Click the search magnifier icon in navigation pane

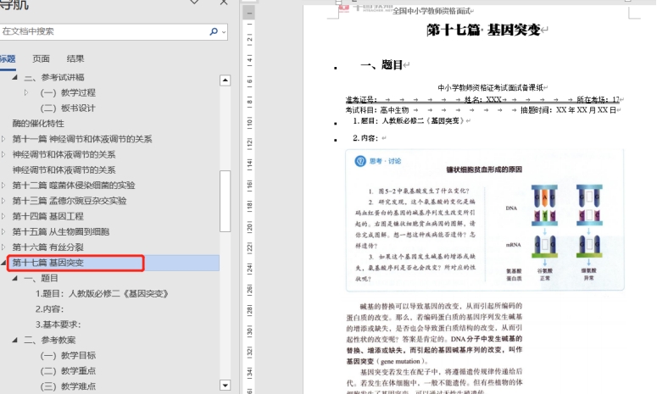[x=214, y=31]
